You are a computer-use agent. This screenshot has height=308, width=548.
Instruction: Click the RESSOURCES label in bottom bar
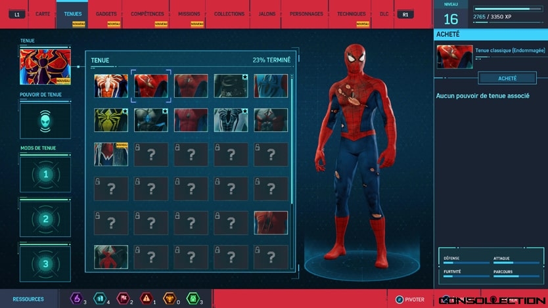coord(28,299)
